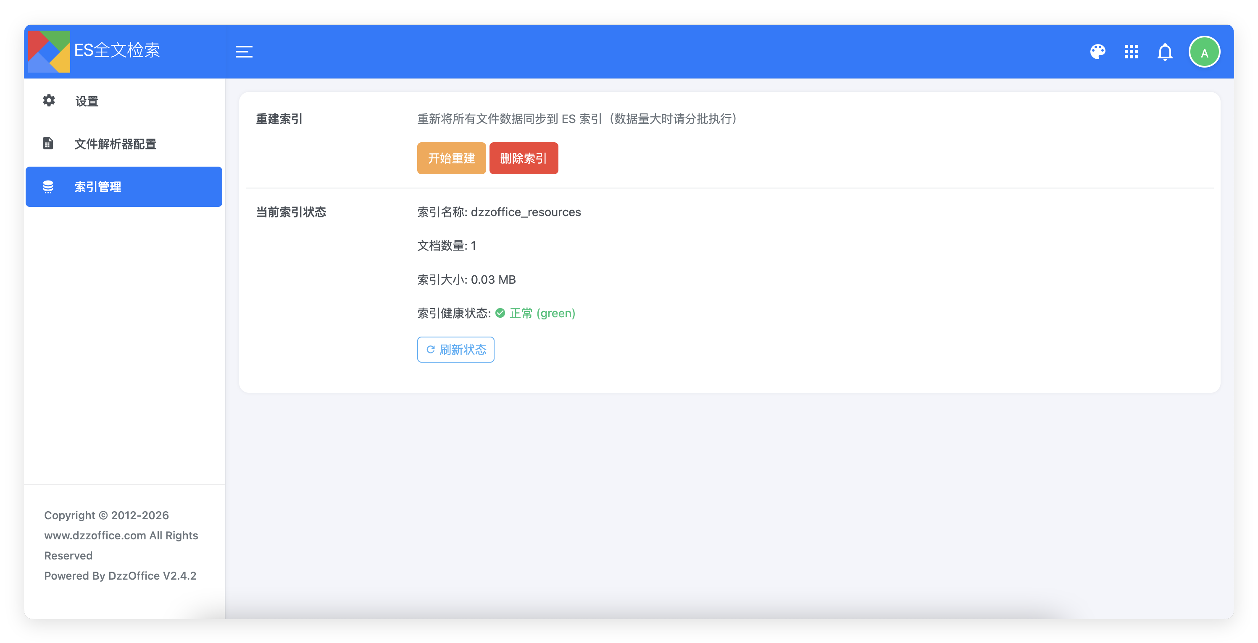This screenshot has height=643, width=1258.
Task: Click the 索引大小: 0.03 MB text
Action: click(x=466, y=280)
